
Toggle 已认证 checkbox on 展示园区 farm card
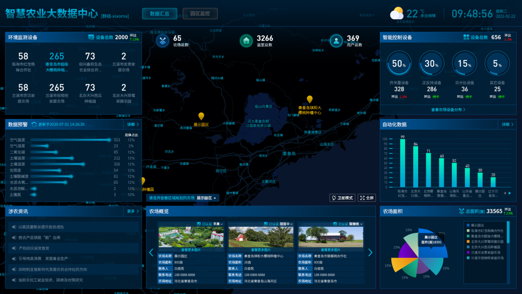coord(199,224)
